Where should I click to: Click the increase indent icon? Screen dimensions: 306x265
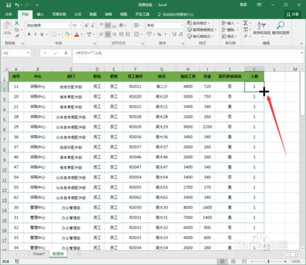pyautogui.click(x=128, y=34)
